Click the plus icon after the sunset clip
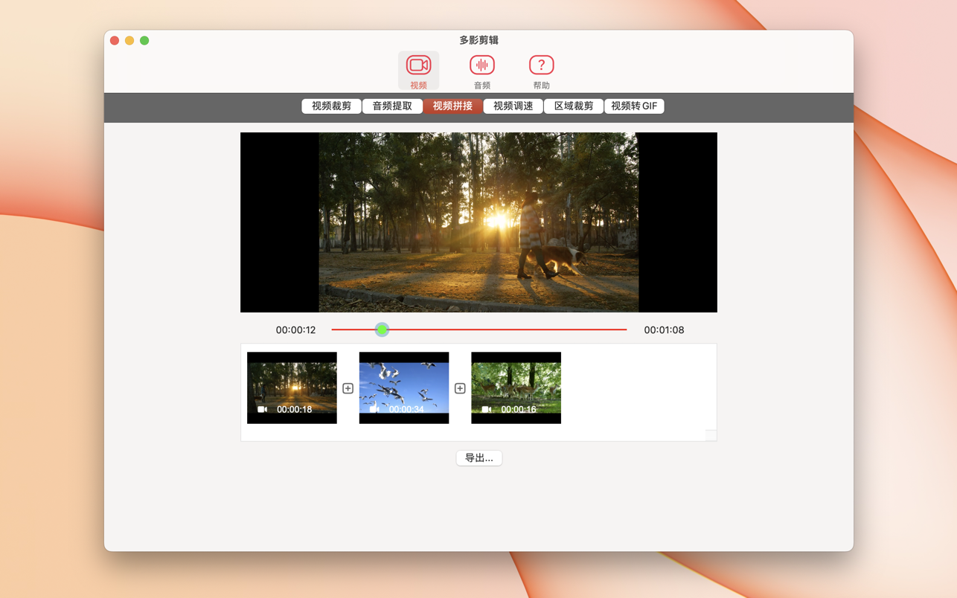The width and height of the screenshot is (957, 598). click(348, 388)
